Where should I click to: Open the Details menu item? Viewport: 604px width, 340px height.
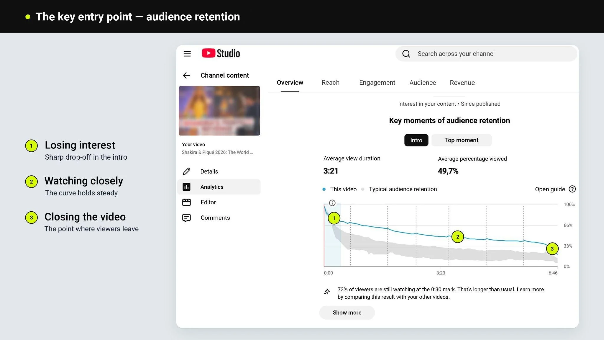(x=219, y=171)
